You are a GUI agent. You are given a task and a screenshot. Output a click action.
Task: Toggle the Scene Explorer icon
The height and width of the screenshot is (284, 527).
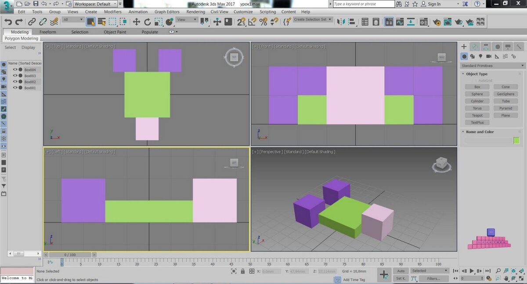pyautogui.click(x=365, y=22)
